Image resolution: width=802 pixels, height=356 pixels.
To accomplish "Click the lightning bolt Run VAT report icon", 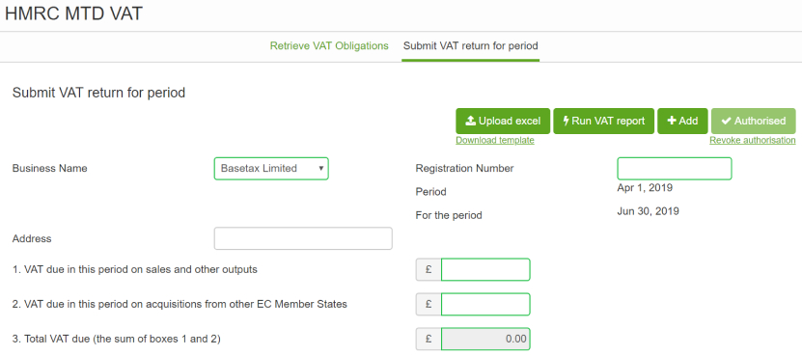I will (567, 122).
